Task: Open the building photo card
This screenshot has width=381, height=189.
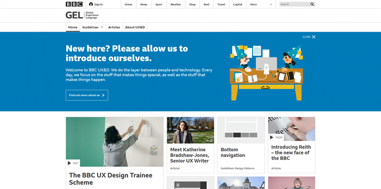Action: tap(241, 182)
